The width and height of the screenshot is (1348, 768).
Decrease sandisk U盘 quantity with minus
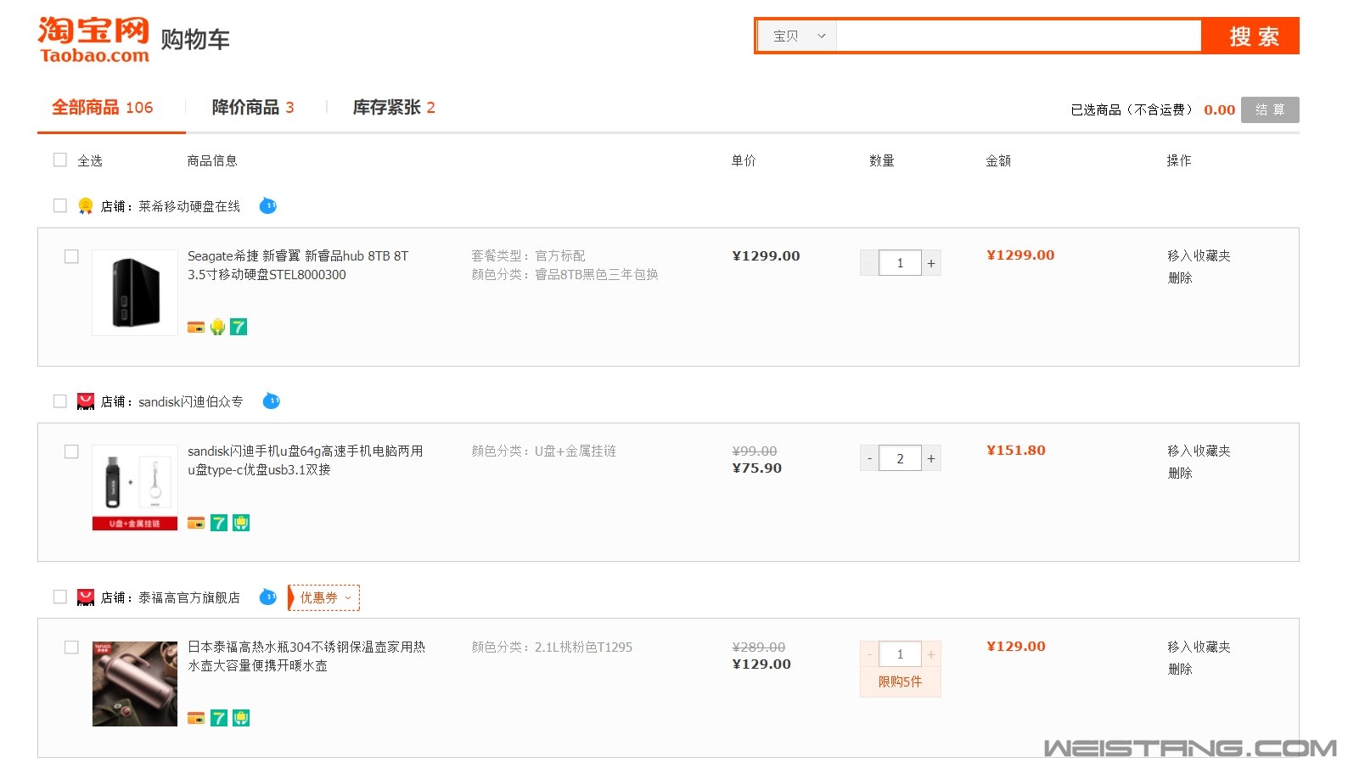(x=869, y=458)
